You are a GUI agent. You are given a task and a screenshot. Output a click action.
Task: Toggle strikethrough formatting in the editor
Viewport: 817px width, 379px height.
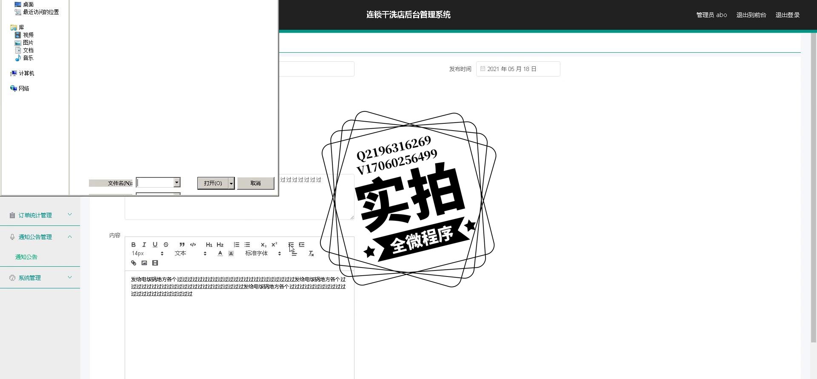[166, 245]
